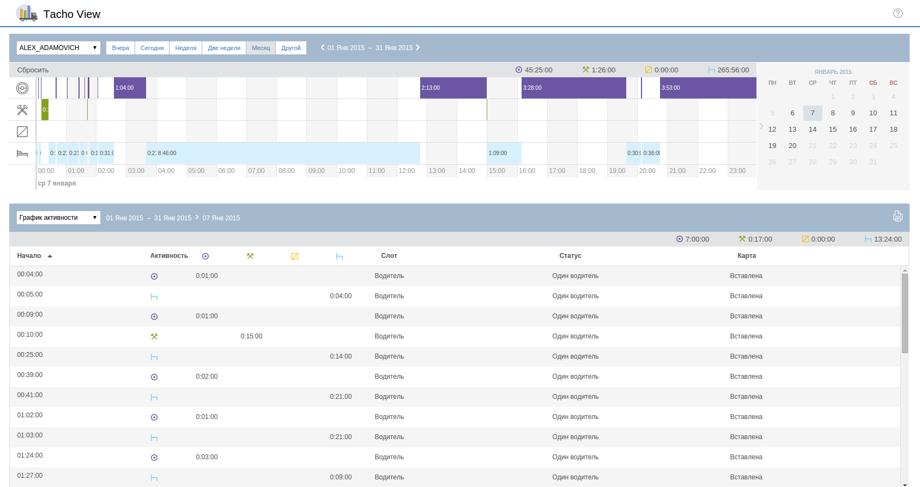Image resolution: width=920 pixels, height=487 pixels.
Task: Click the rest bed row icon
Action: click(22, 153)
